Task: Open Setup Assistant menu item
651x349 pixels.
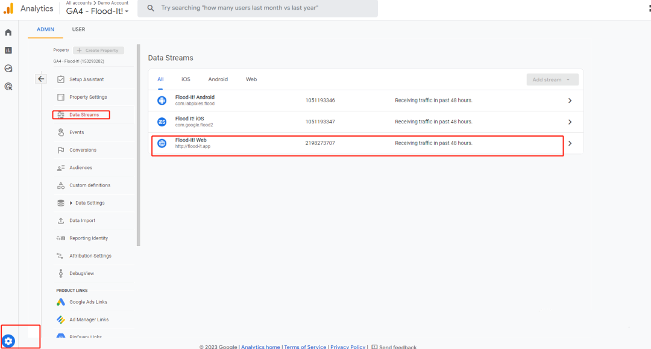Action: coord(86,79)
